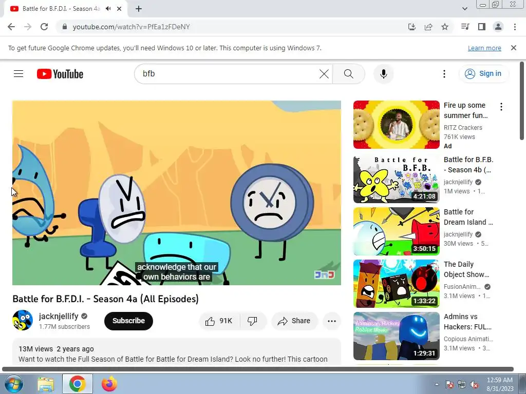526x394 pixels.
Task: Open jacknjellify channel avatar
Action: coord(23,320)
